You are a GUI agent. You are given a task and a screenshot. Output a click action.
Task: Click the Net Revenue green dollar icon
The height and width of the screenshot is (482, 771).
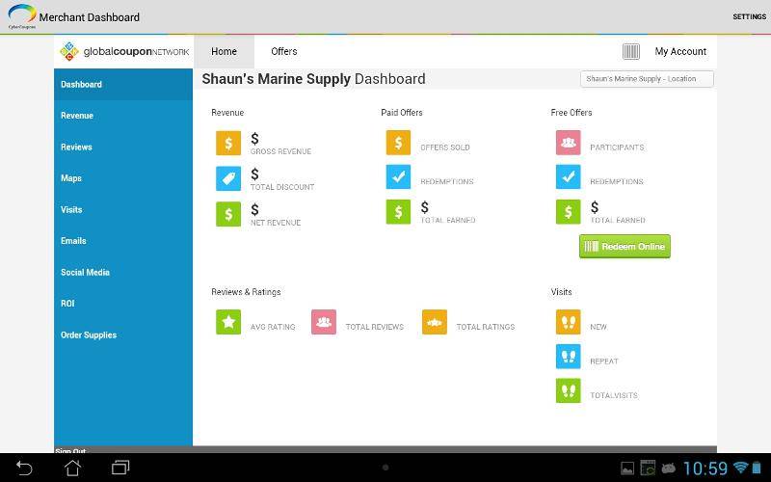pyautogui.click(x=228, y=214)
